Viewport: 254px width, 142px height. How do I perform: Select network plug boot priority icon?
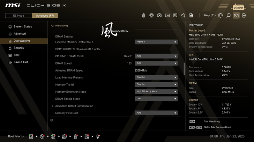98,136
